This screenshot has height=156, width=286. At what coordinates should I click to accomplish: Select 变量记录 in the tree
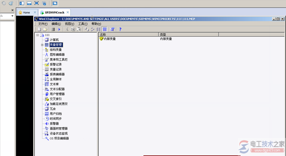tap(56, 69)
